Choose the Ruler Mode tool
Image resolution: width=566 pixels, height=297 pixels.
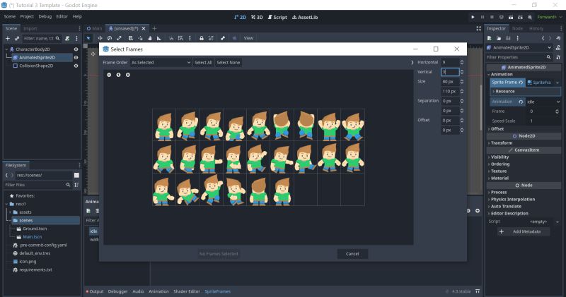158,38
